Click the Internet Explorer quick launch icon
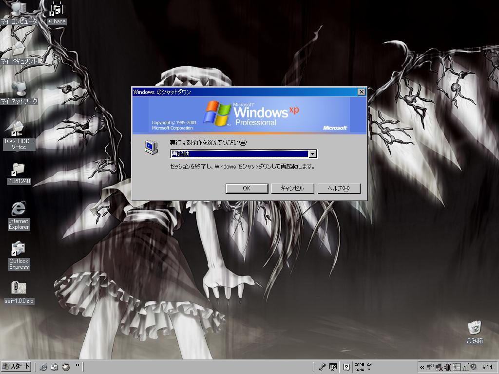 (x=43, y=367)
